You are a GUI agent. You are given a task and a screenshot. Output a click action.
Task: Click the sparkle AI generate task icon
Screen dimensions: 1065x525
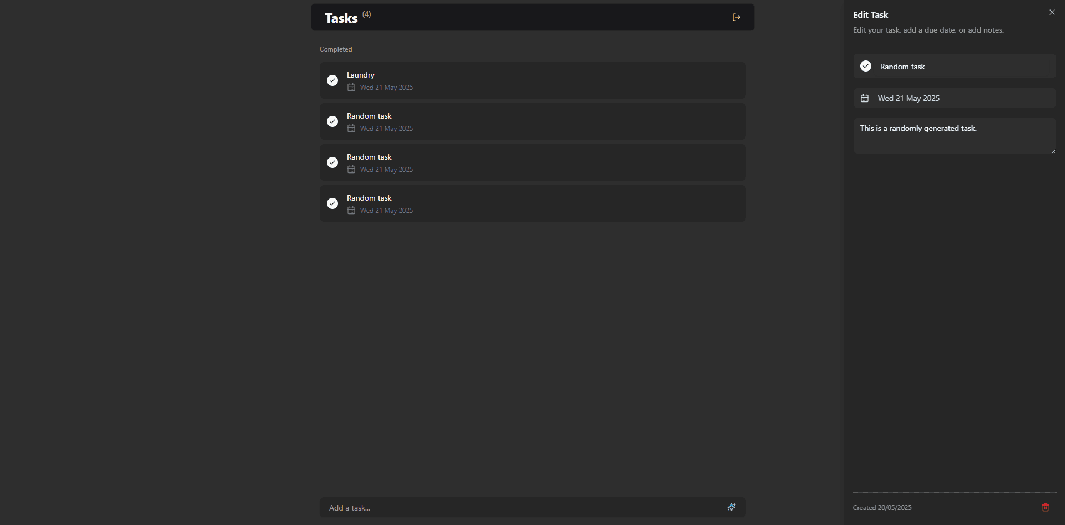731,507
